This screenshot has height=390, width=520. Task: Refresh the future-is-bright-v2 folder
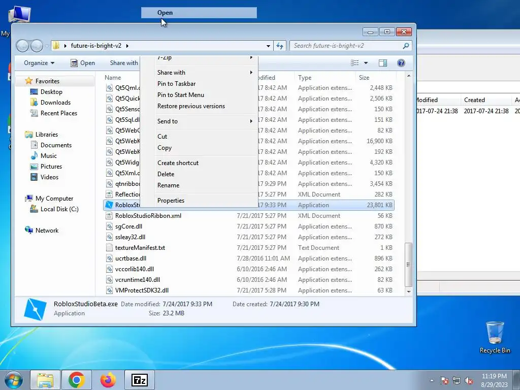pyautogui.click(x=280, y=46)
